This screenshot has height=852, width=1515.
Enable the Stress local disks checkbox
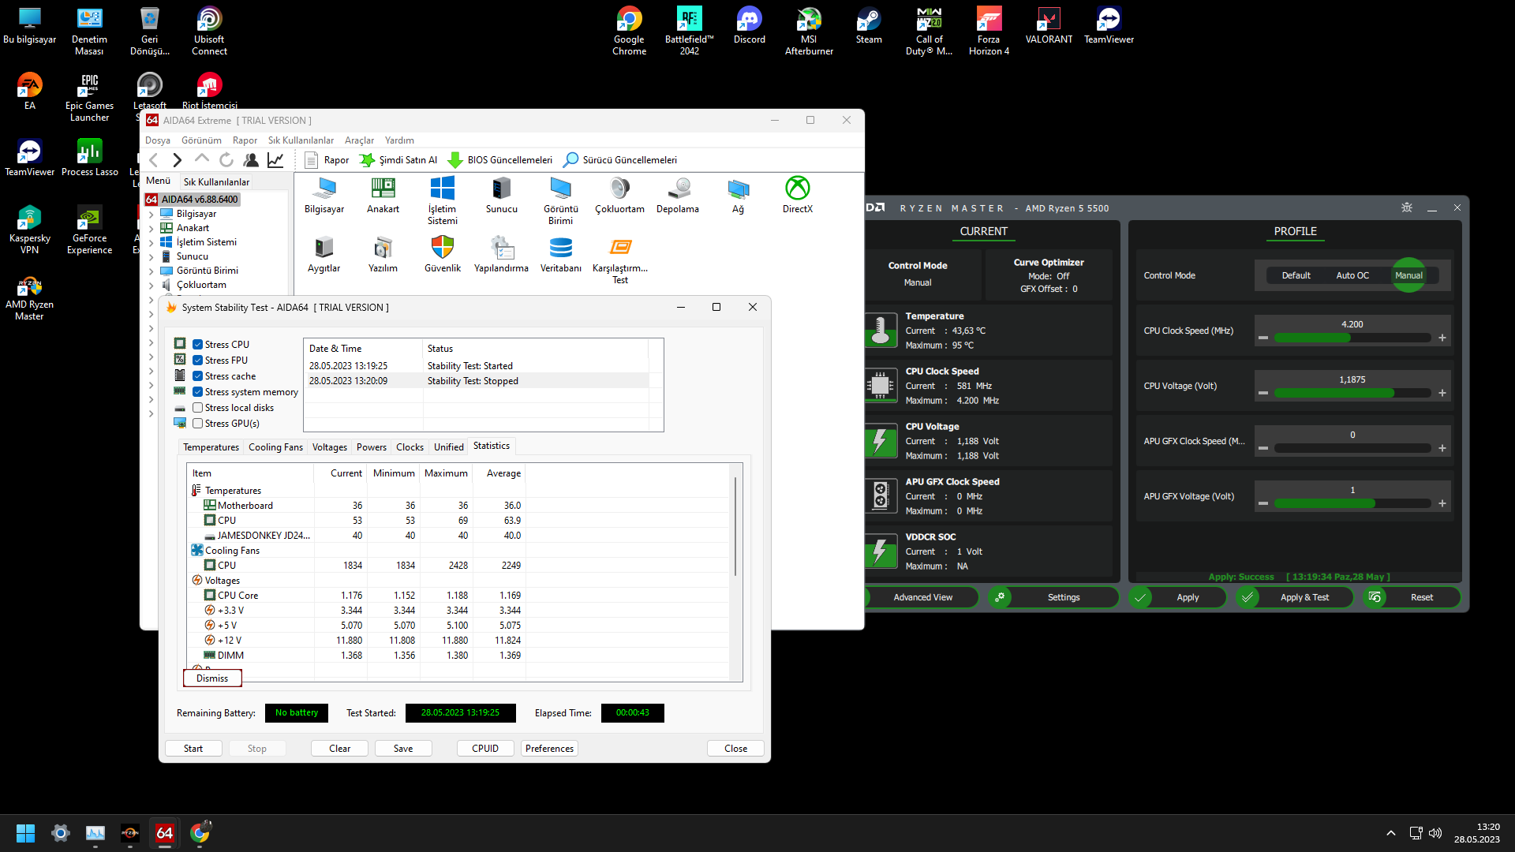tap(198, 408)
